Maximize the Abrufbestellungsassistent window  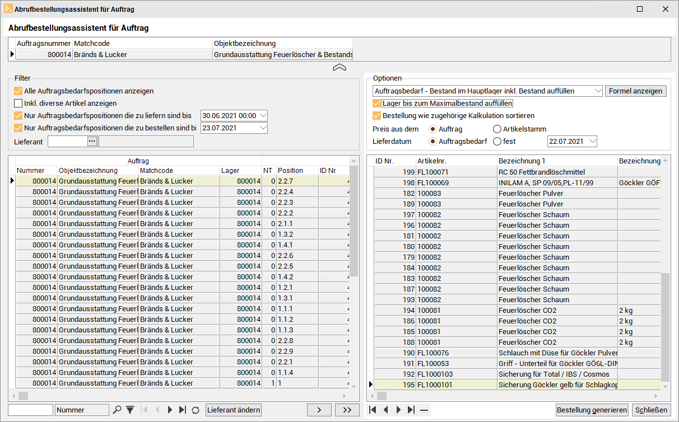pyautogui.click(x=640, y=9)
